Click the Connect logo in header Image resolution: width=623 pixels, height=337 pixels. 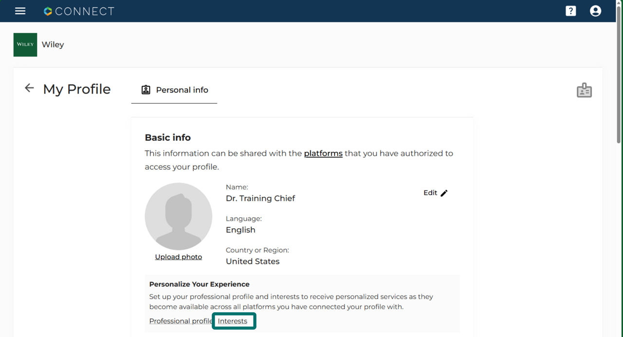(79, 11)
